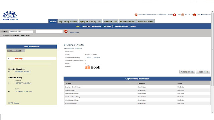
Task: Click the ISBN number value
Action: 91,55
